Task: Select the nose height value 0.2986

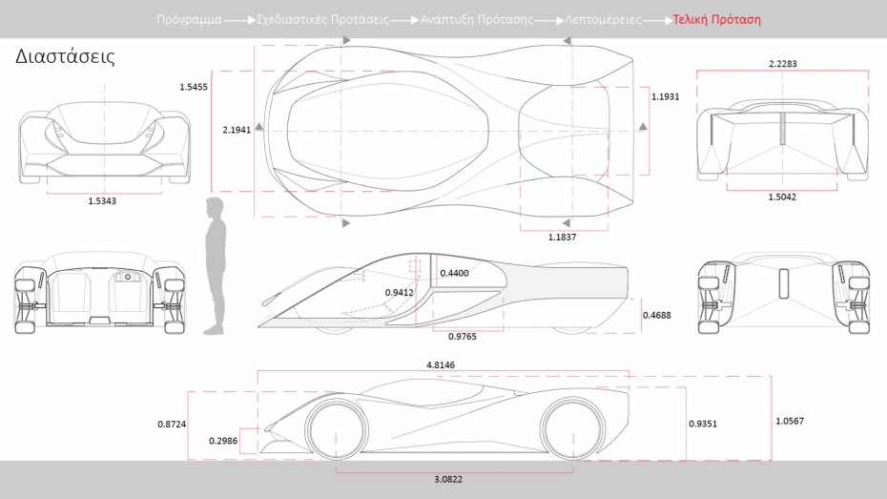Action: (223, 441)
